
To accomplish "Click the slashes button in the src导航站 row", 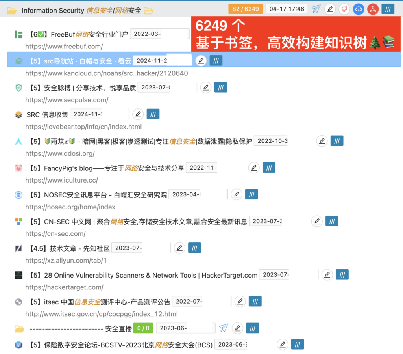I will coord(216,61).
